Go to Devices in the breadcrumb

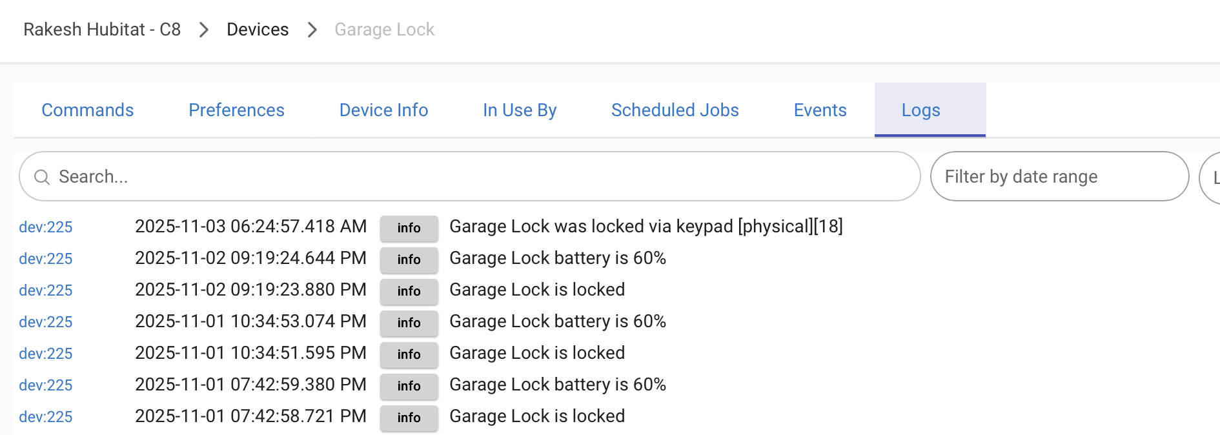click(x=258, y=30)
